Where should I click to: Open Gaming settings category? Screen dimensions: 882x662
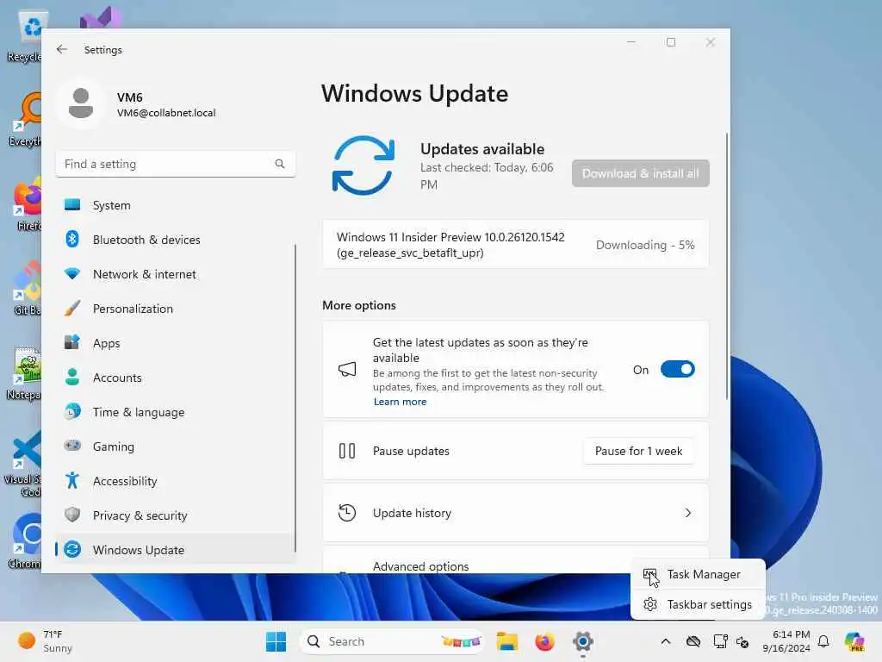coord(176,447)
